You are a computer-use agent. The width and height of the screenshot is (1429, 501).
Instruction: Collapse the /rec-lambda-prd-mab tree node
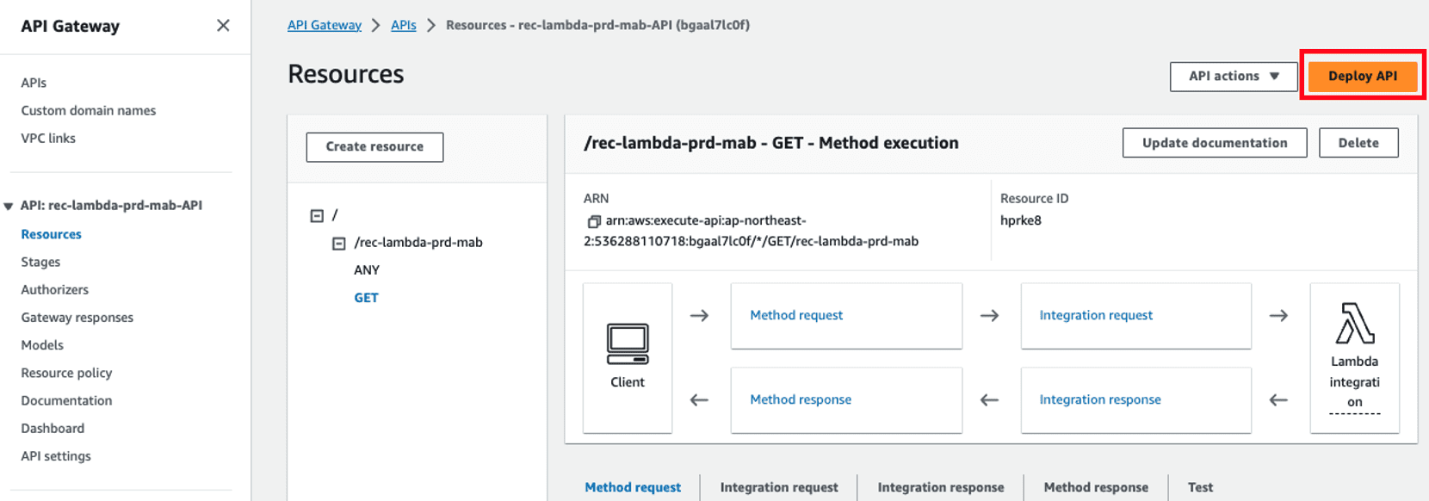pos(339,244)
